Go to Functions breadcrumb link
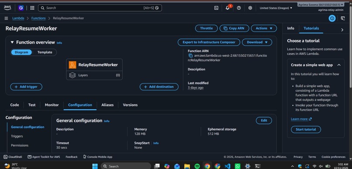Screen dimensions: 352x169 (x=38, y=18)
